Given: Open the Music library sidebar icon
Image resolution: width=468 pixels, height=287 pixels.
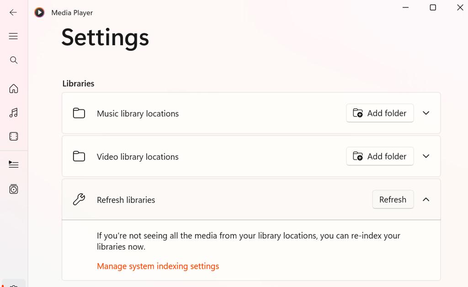Looking at the screenshot, I should point(14,112).
